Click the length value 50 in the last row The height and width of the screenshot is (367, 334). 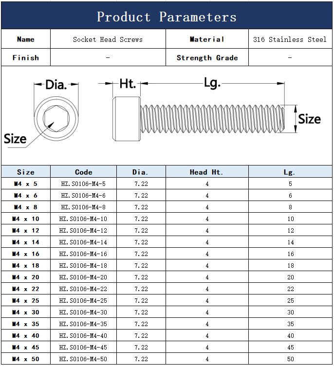[290, 359]
